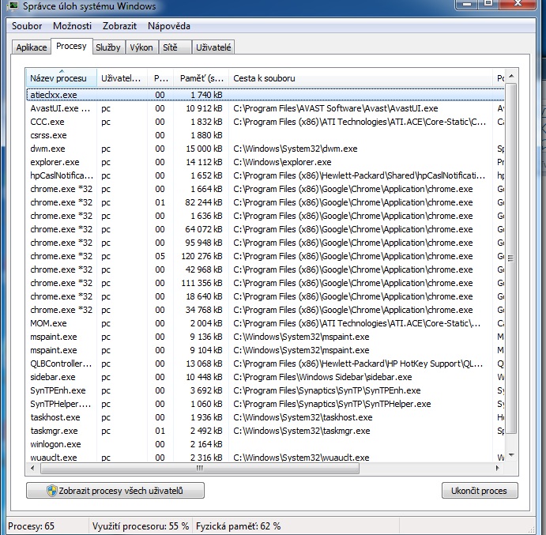Click Task Manager title bar icon
The height and width of the screenshot is (535, 546).
coord(13,6)
